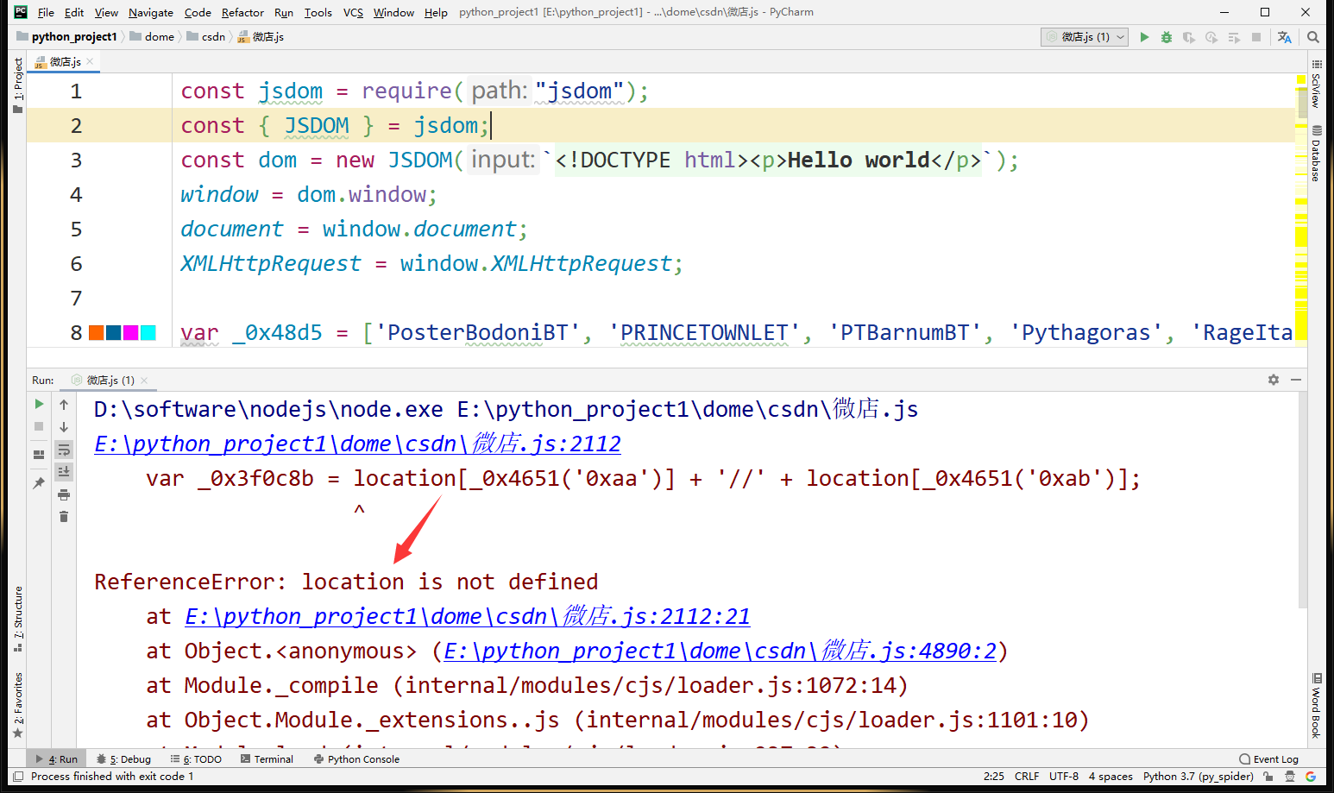Image resolution: width=1334 pixels, height=793 pixels.
Task: Click the cyan color swatch on line 8
Action: point(148,333)
